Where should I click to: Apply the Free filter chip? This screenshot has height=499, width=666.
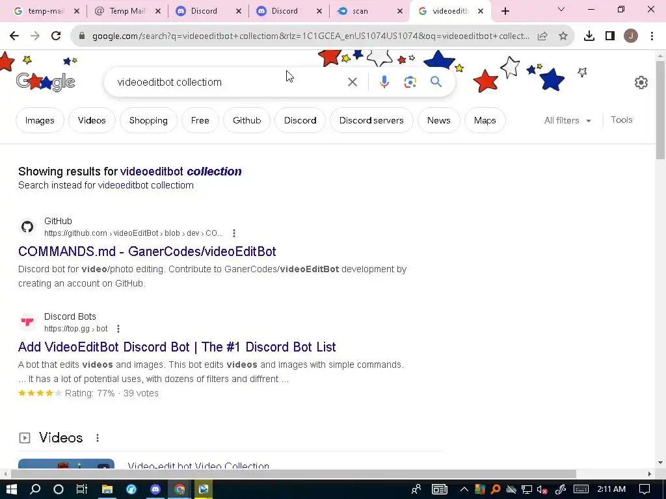point(200,120)
